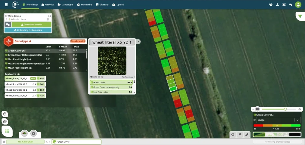Click the map marker layers button on left
This screenshot has height=145, width=305.
(5, 121)
